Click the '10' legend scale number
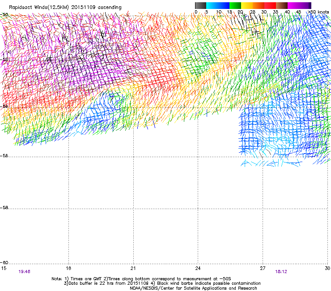Screen dimensions: 331x291 pos(219,12)
